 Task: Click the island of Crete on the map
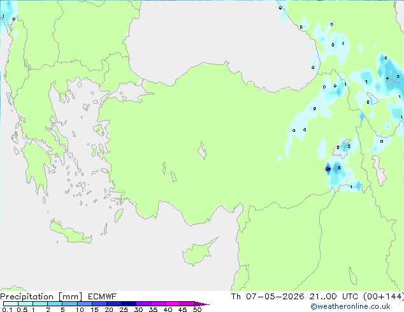[71, 233]
